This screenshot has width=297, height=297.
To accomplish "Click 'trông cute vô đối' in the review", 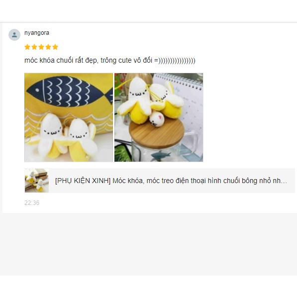I will click(126, 60).
